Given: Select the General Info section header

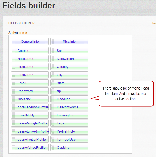Looking at the screenshot, I should (30, 41).
